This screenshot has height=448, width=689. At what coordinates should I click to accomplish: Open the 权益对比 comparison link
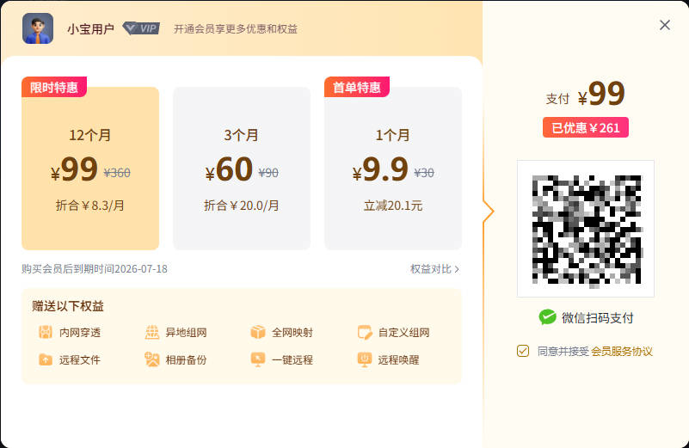[x=434, y=269]
